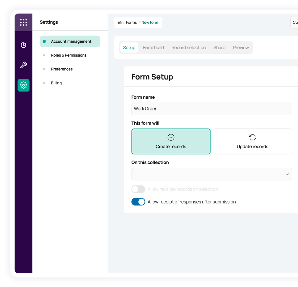Open the Record selection tab
Image resolution: width=298 pixels, height=287 pixels.
tap(188, 48)
